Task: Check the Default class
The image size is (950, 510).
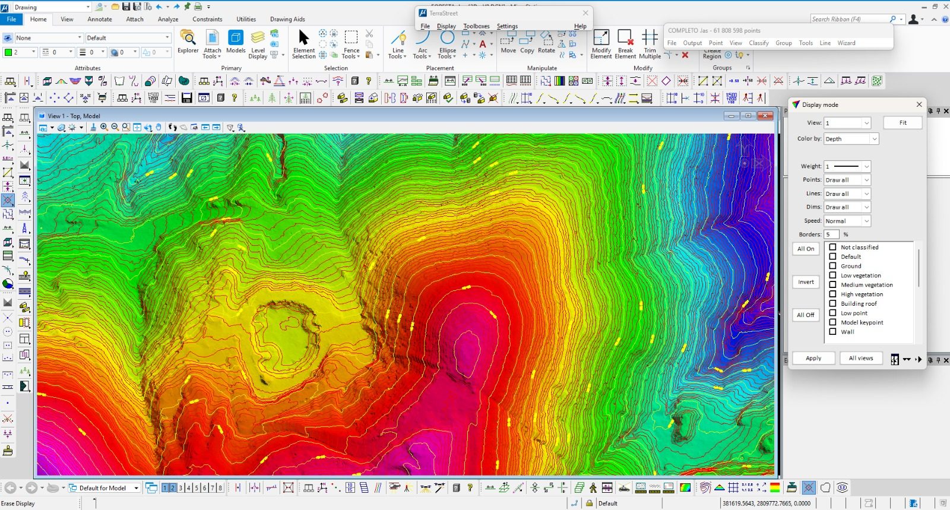Action: (x=832, y=256)
